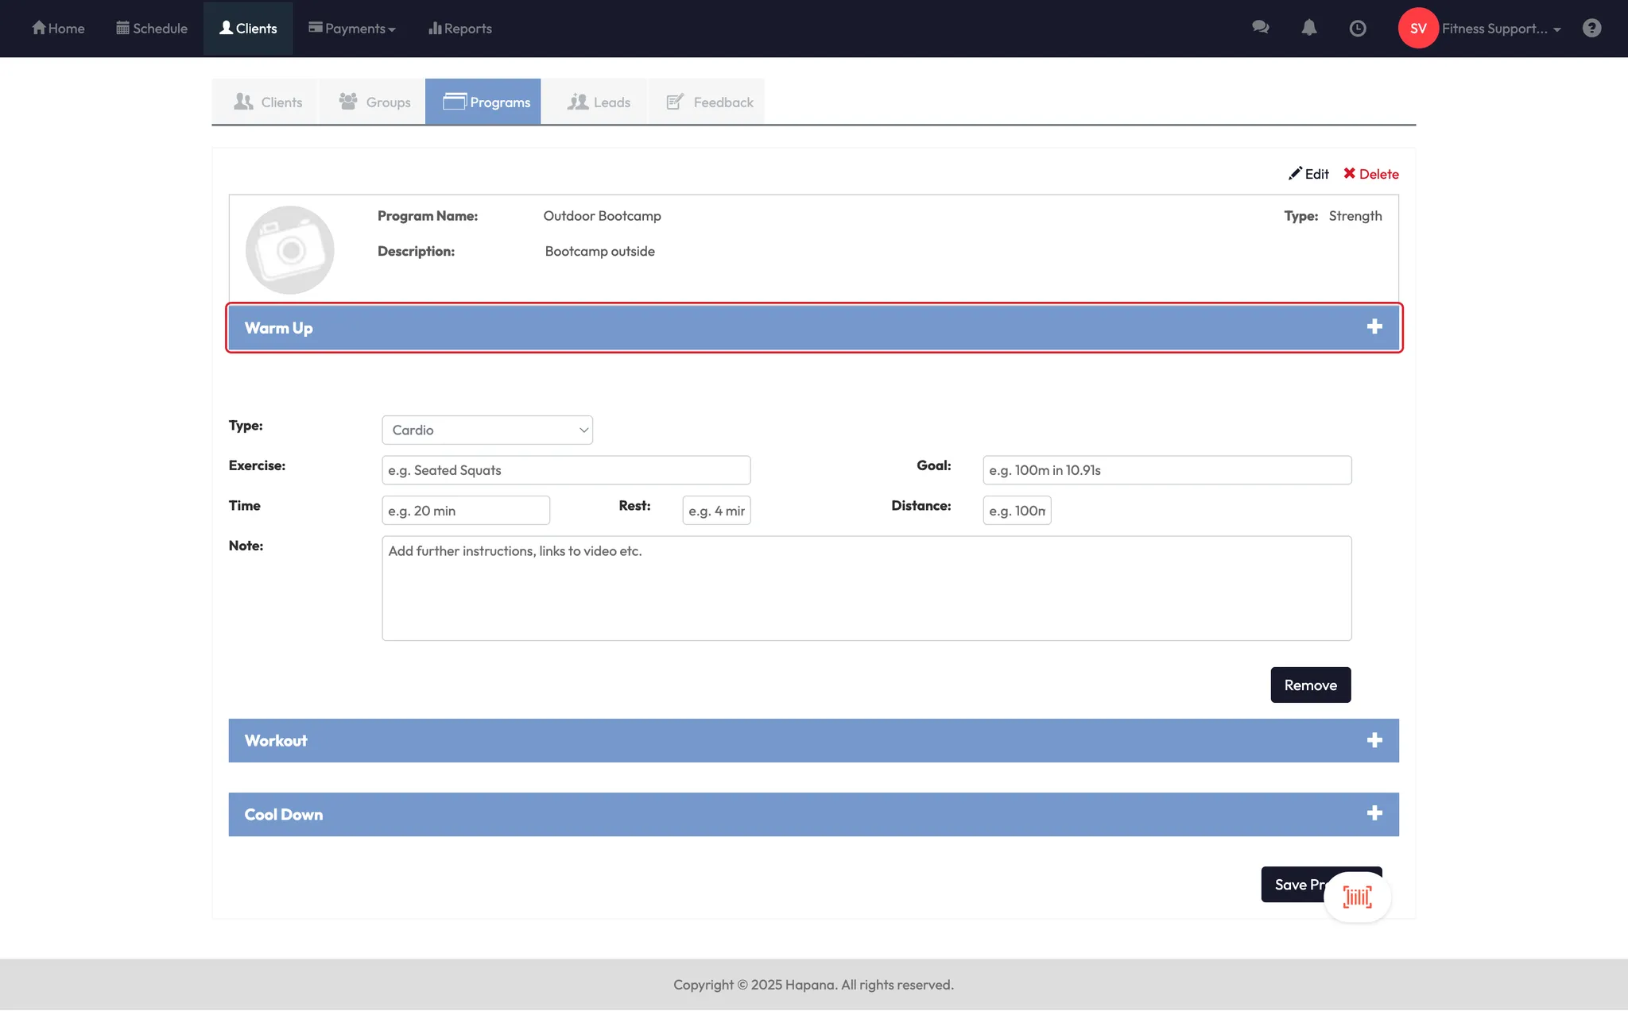Click the SV user avatar
1628x1011 pixels.
[x=1417, y=28]
